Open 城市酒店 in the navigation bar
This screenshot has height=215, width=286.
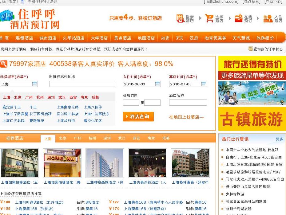pos(48,38)
